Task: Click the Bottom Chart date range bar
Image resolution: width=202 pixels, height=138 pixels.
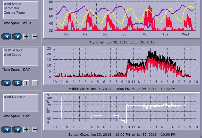Action: tap(122, 134)
